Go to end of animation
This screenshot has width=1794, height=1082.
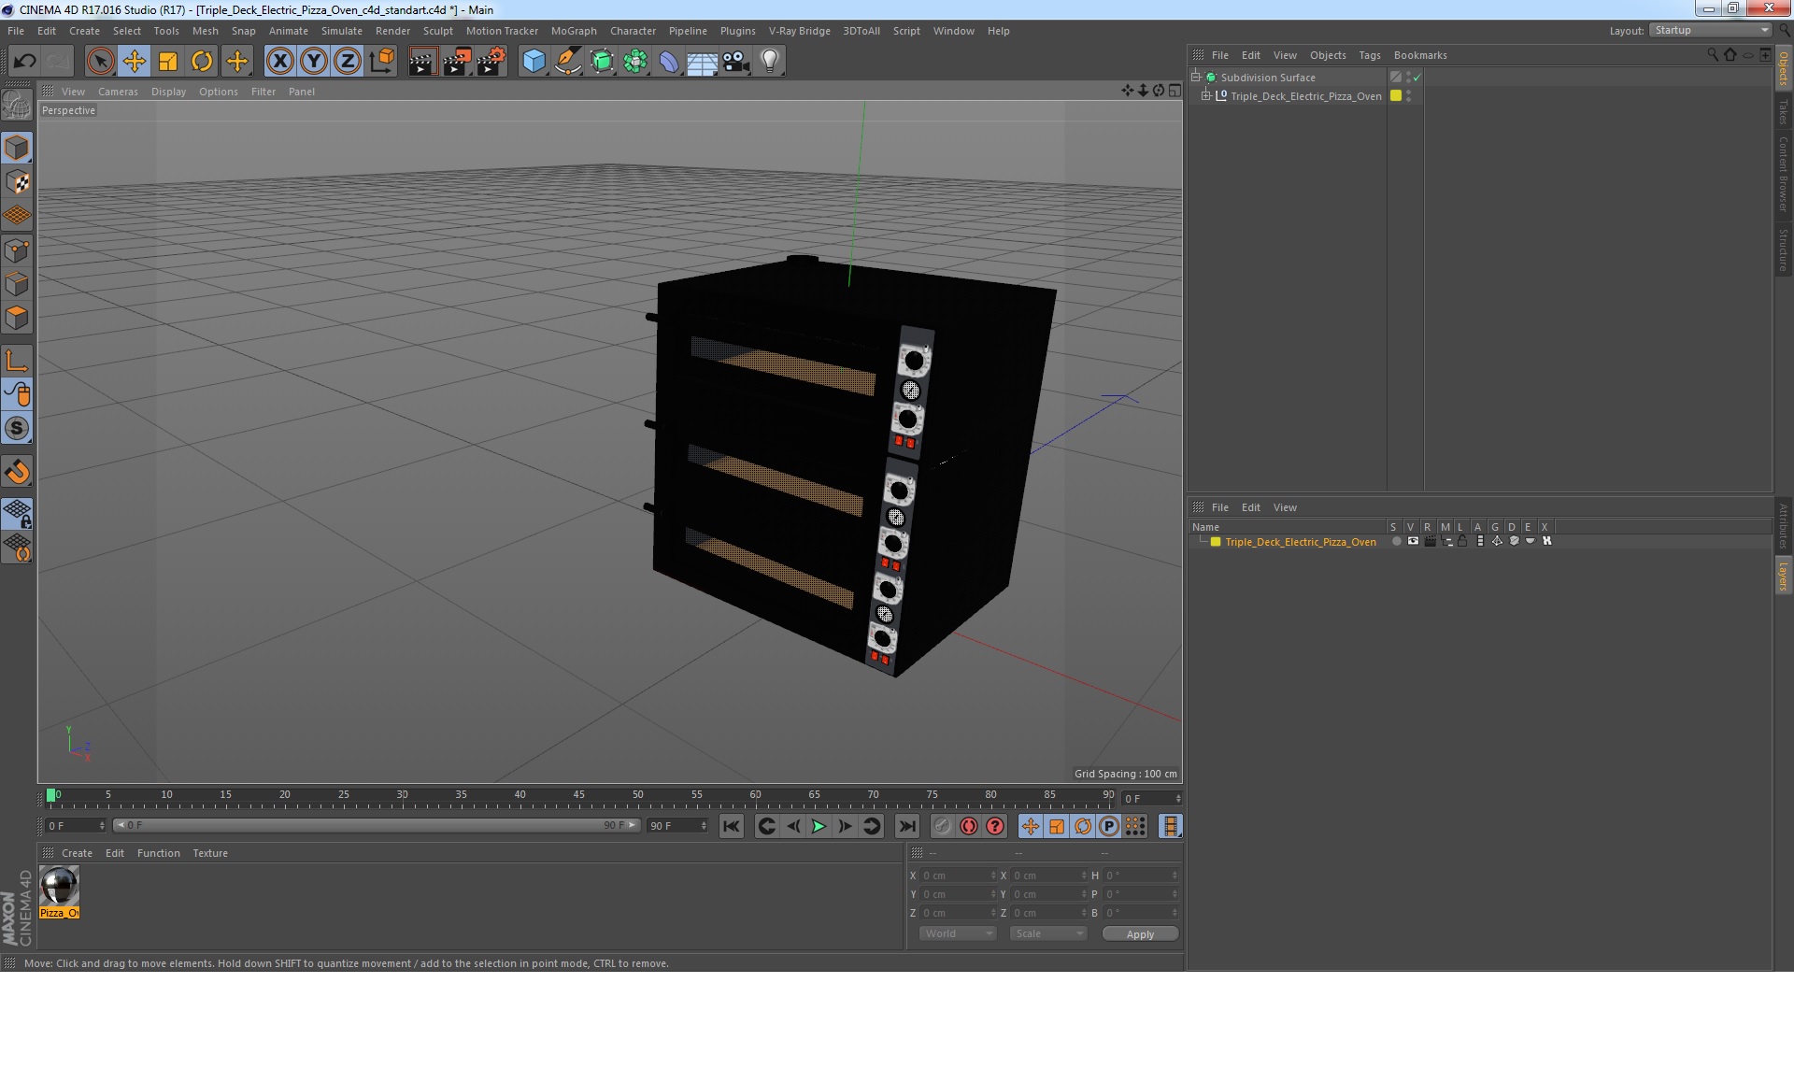click(906, 826)
